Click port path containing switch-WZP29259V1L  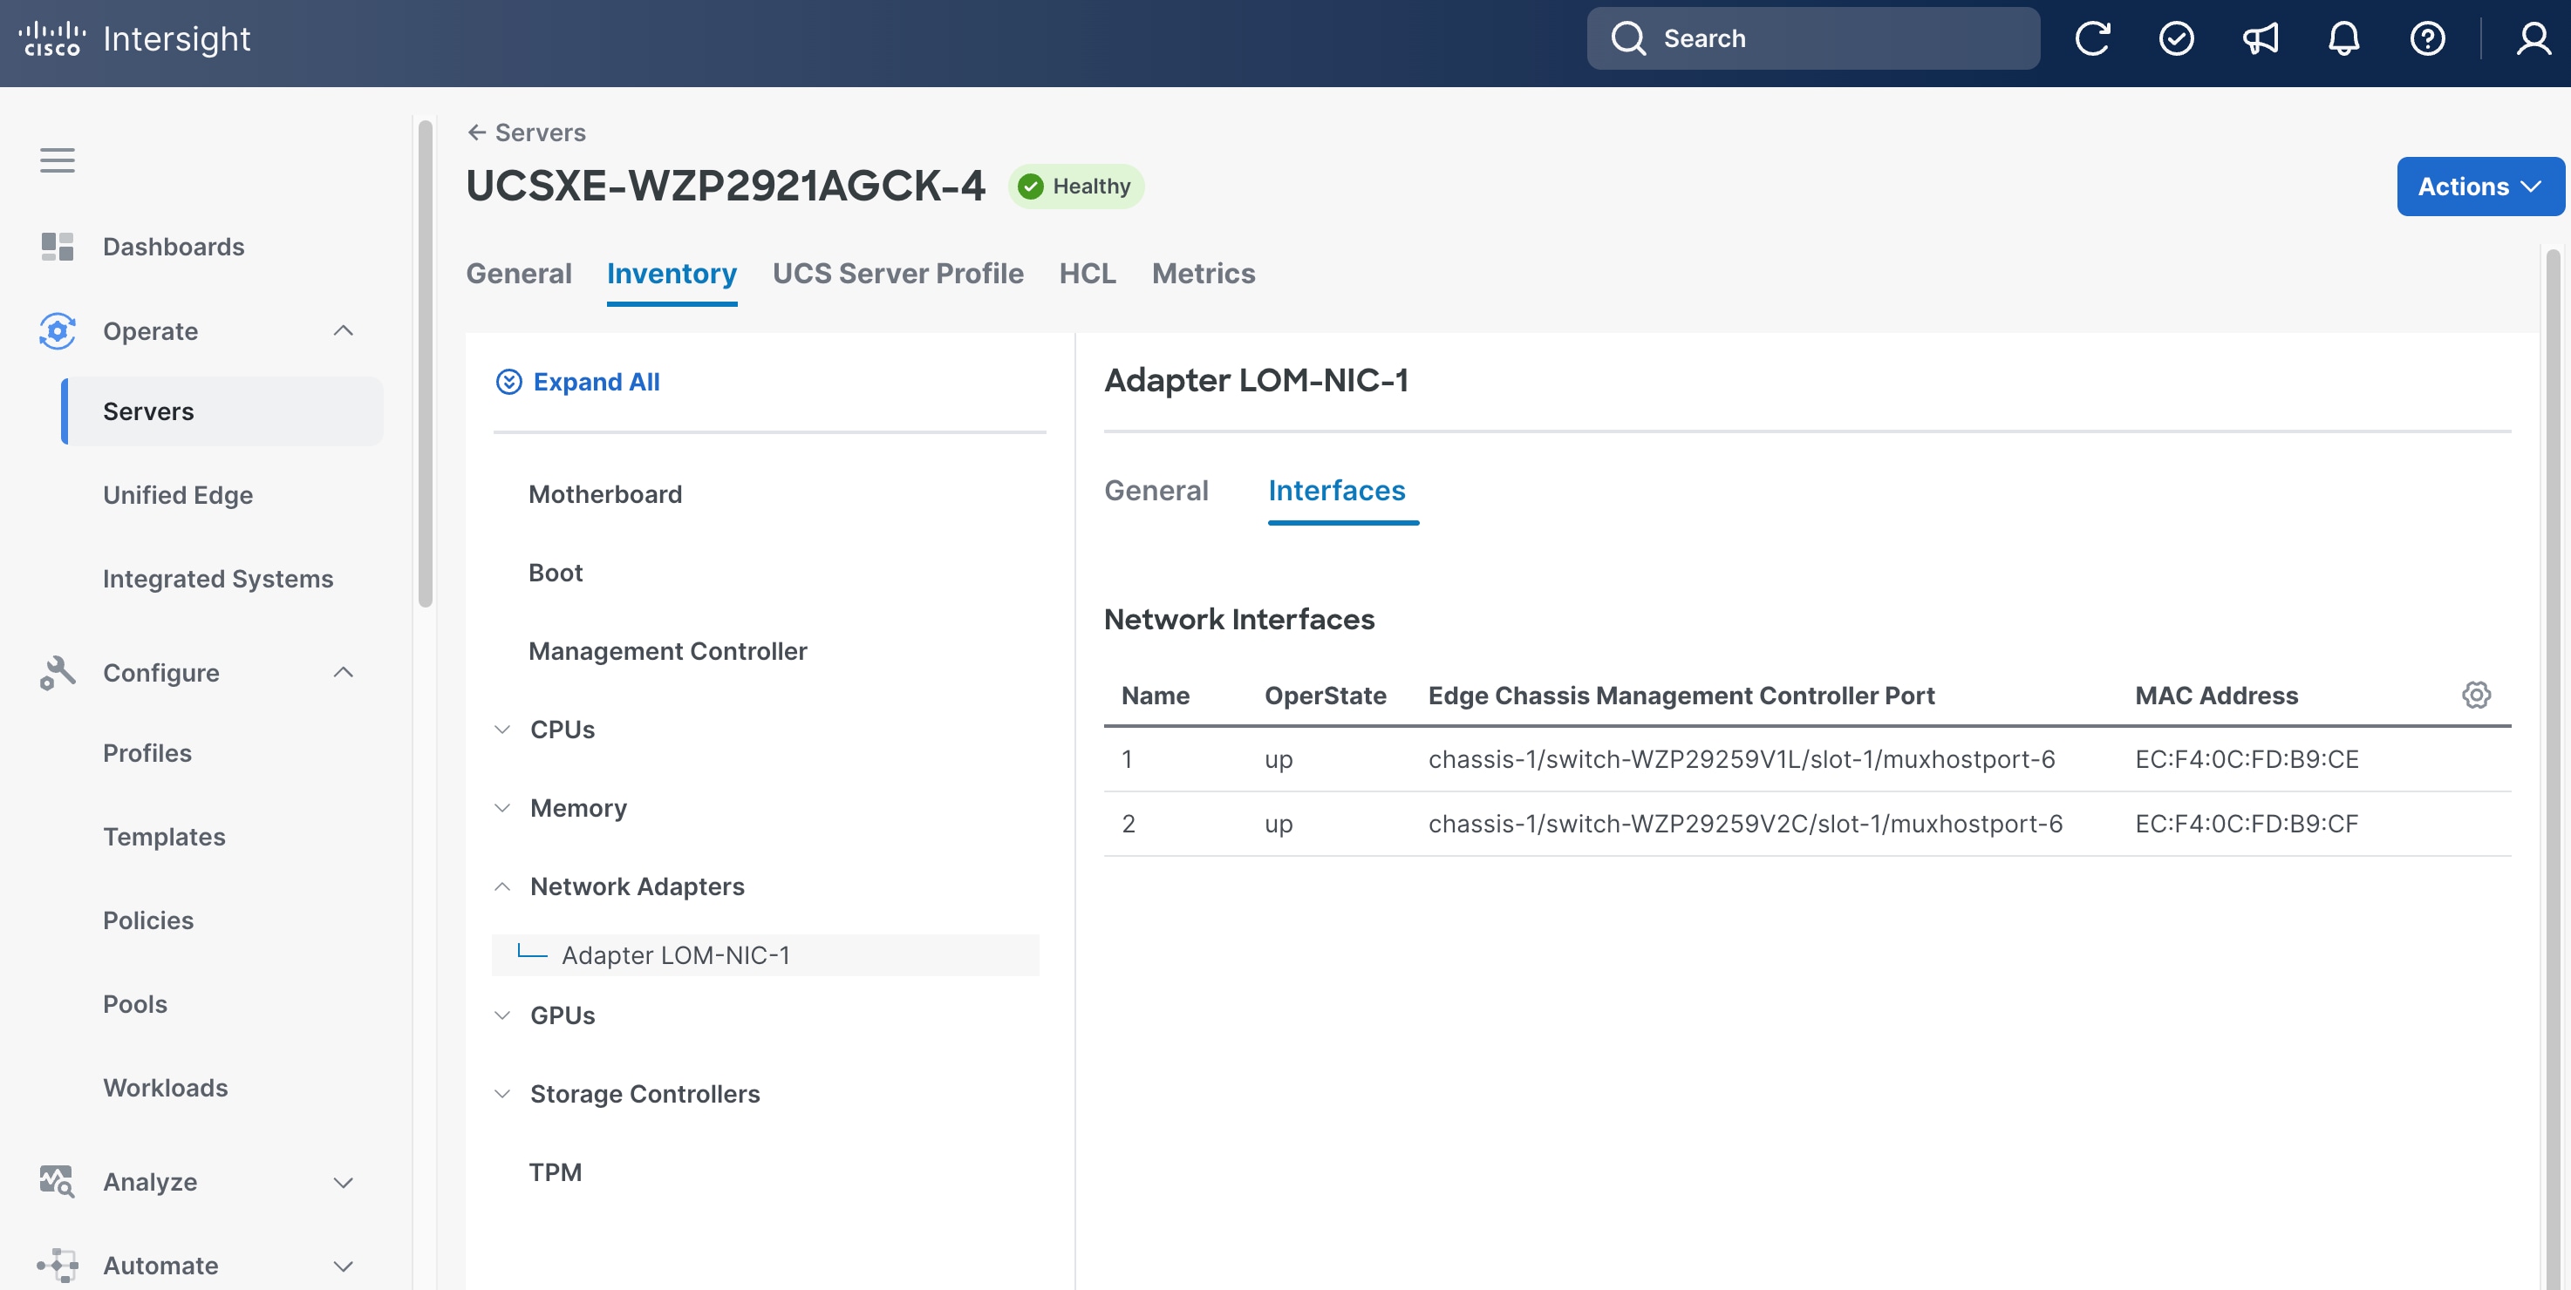click(1742, 759)
